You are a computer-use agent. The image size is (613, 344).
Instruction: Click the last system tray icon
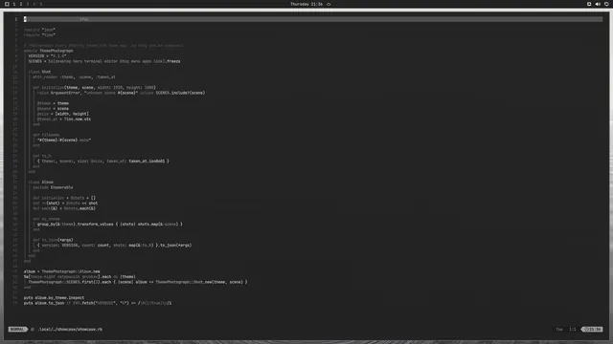tap(606, 4)
